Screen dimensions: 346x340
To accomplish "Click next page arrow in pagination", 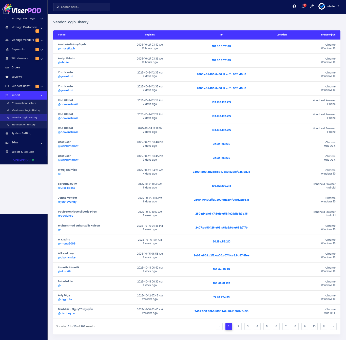I will [333, 326].
